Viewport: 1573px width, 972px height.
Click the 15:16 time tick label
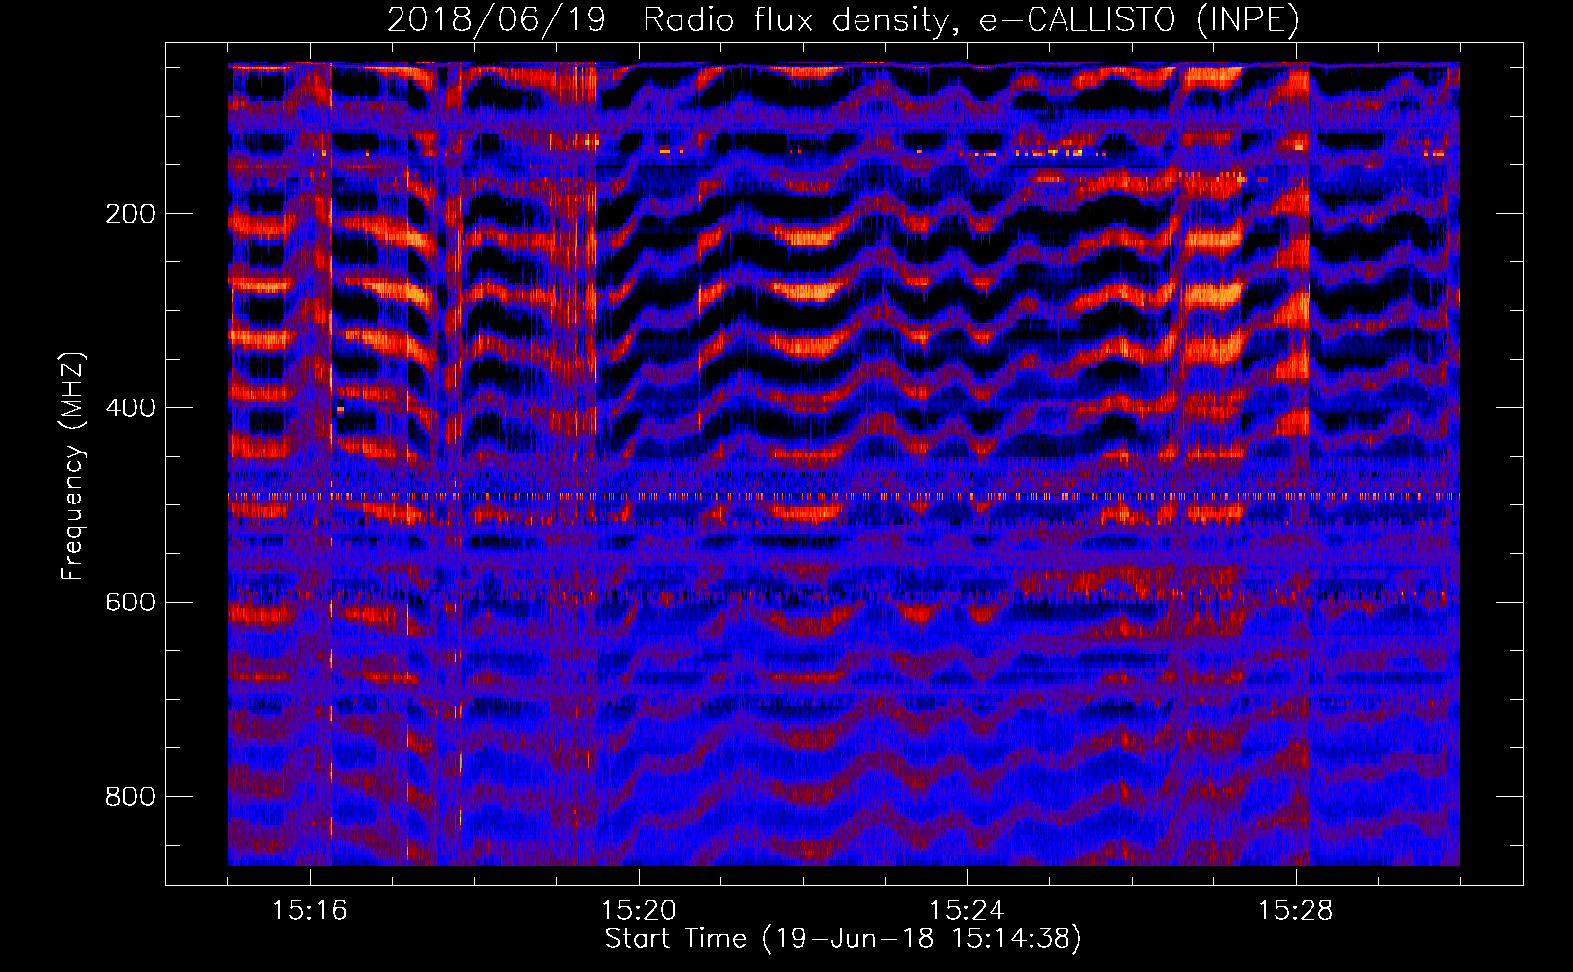point(310,911)
